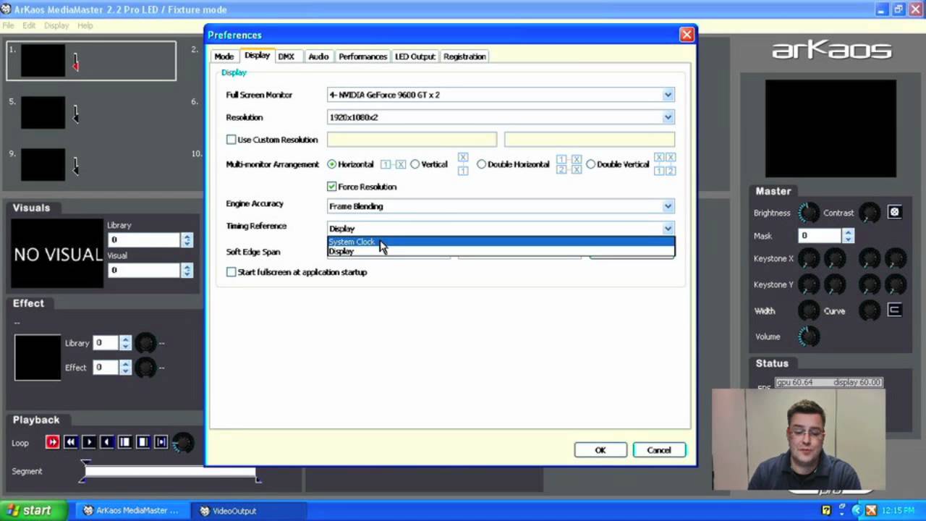Click the bracket-shaped icon button next to Curve knob
This screenshot has height=521, width=926.
pos(895,310)
